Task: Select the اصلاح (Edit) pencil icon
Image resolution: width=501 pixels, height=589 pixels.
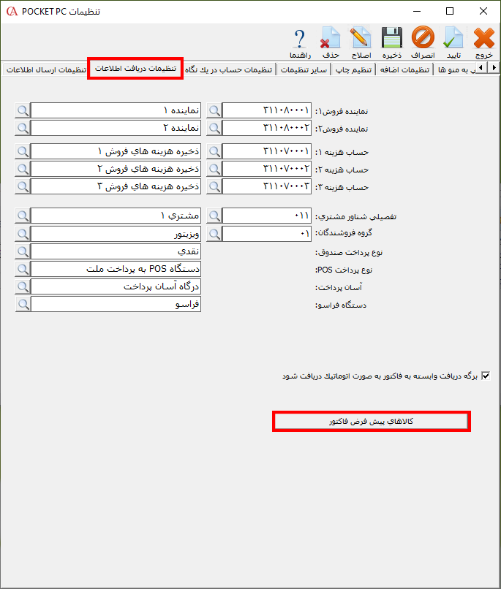Action: tap(361, 42)
